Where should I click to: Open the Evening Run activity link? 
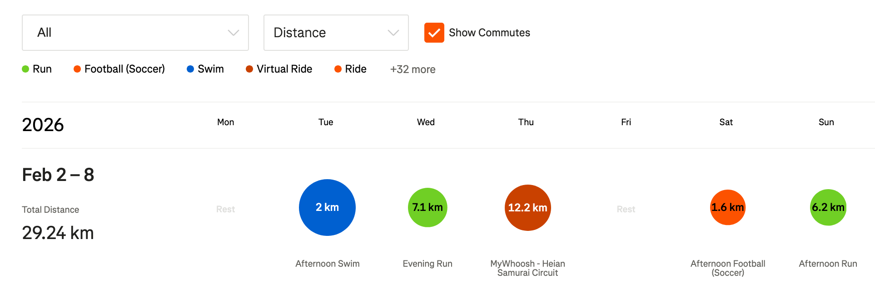click(x=428, y=264)
